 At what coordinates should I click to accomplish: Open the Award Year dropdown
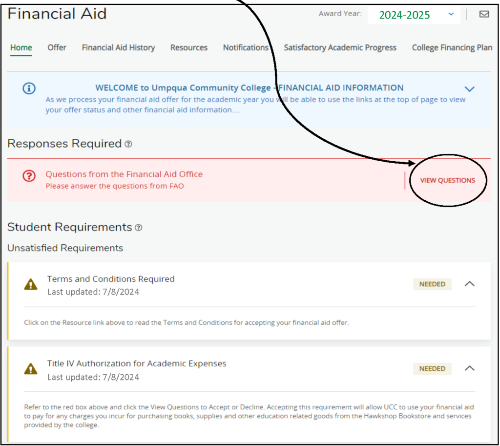pos(451,15)
